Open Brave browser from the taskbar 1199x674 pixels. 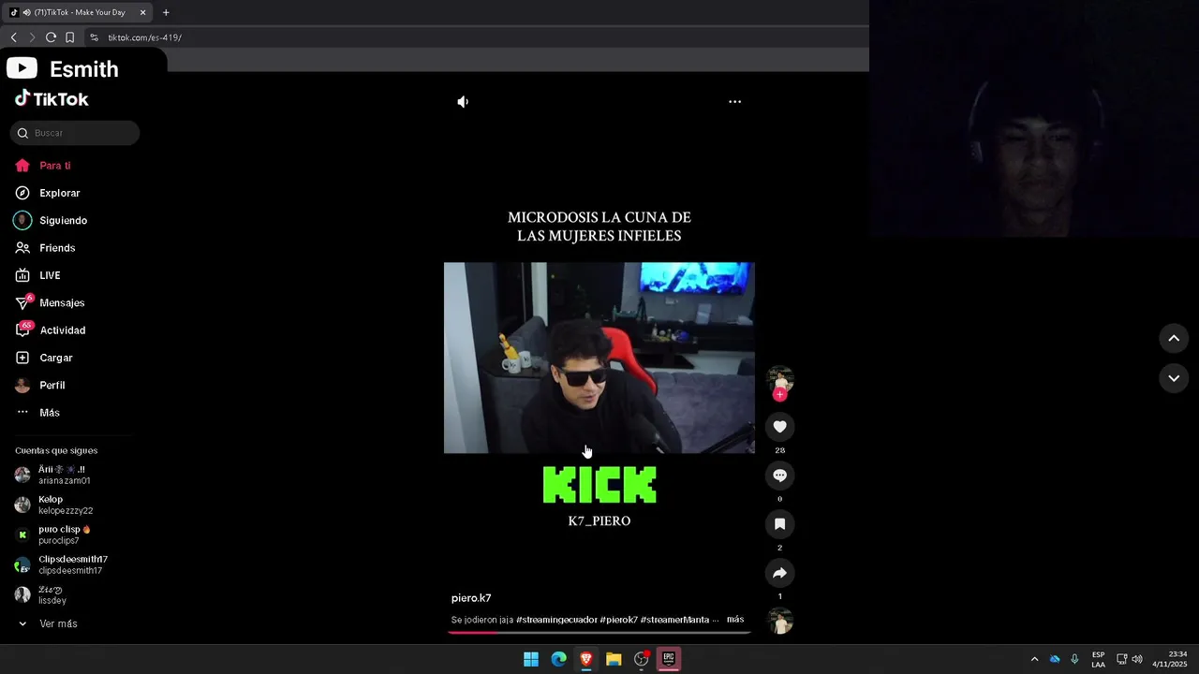click(586, 659)
